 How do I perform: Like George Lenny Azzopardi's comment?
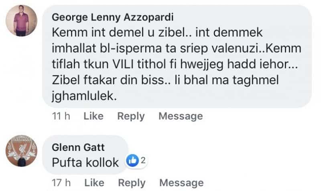click(93, 116)
